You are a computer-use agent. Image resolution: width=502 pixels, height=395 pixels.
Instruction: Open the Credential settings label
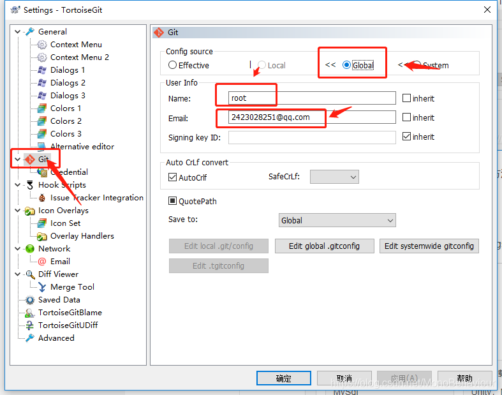tap(69, 172)
